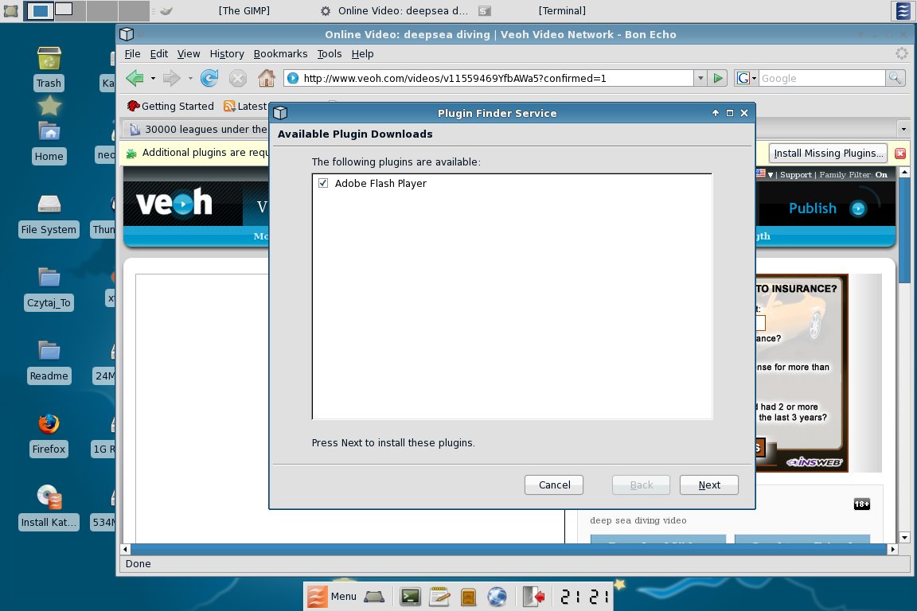The image size is (917, 611).
Task: Open the Bookmarks menu
Action: tap(280, 54)
